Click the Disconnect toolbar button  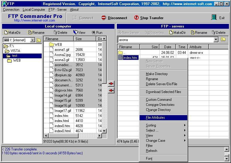pyautogui.click(x=114, y=18)
